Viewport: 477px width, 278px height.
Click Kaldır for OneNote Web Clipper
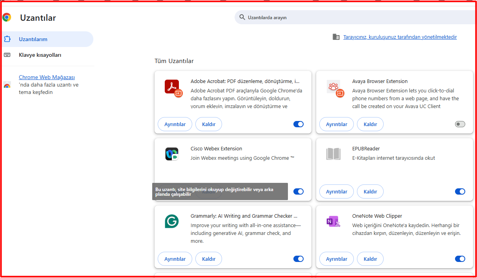[x=370, y=259]
